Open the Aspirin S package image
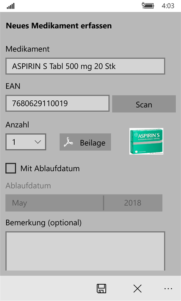The image size is (181, 301). (x=146, y=141)
